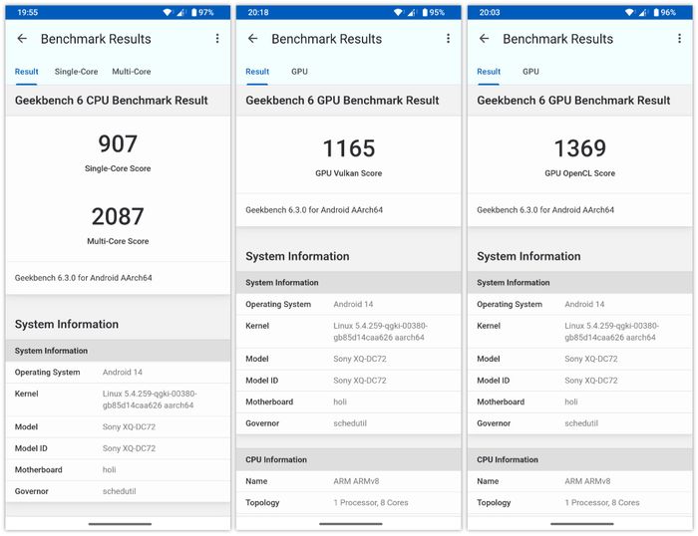This screenshot has height=536, width=698.
Task: Tap Geekbench 6.3.0 version text in CPU screen
Action: click(83, 278)
